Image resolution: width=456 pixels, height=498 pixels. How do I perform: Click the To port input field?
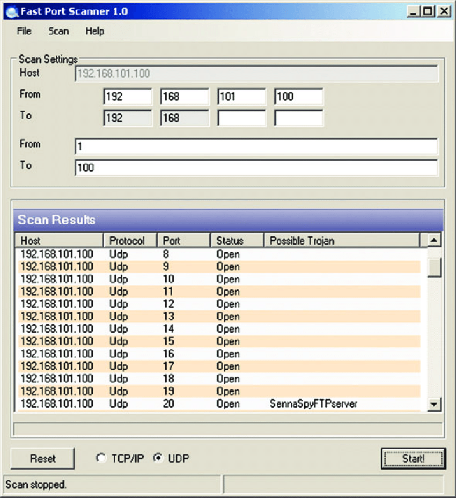click(256, 167)
